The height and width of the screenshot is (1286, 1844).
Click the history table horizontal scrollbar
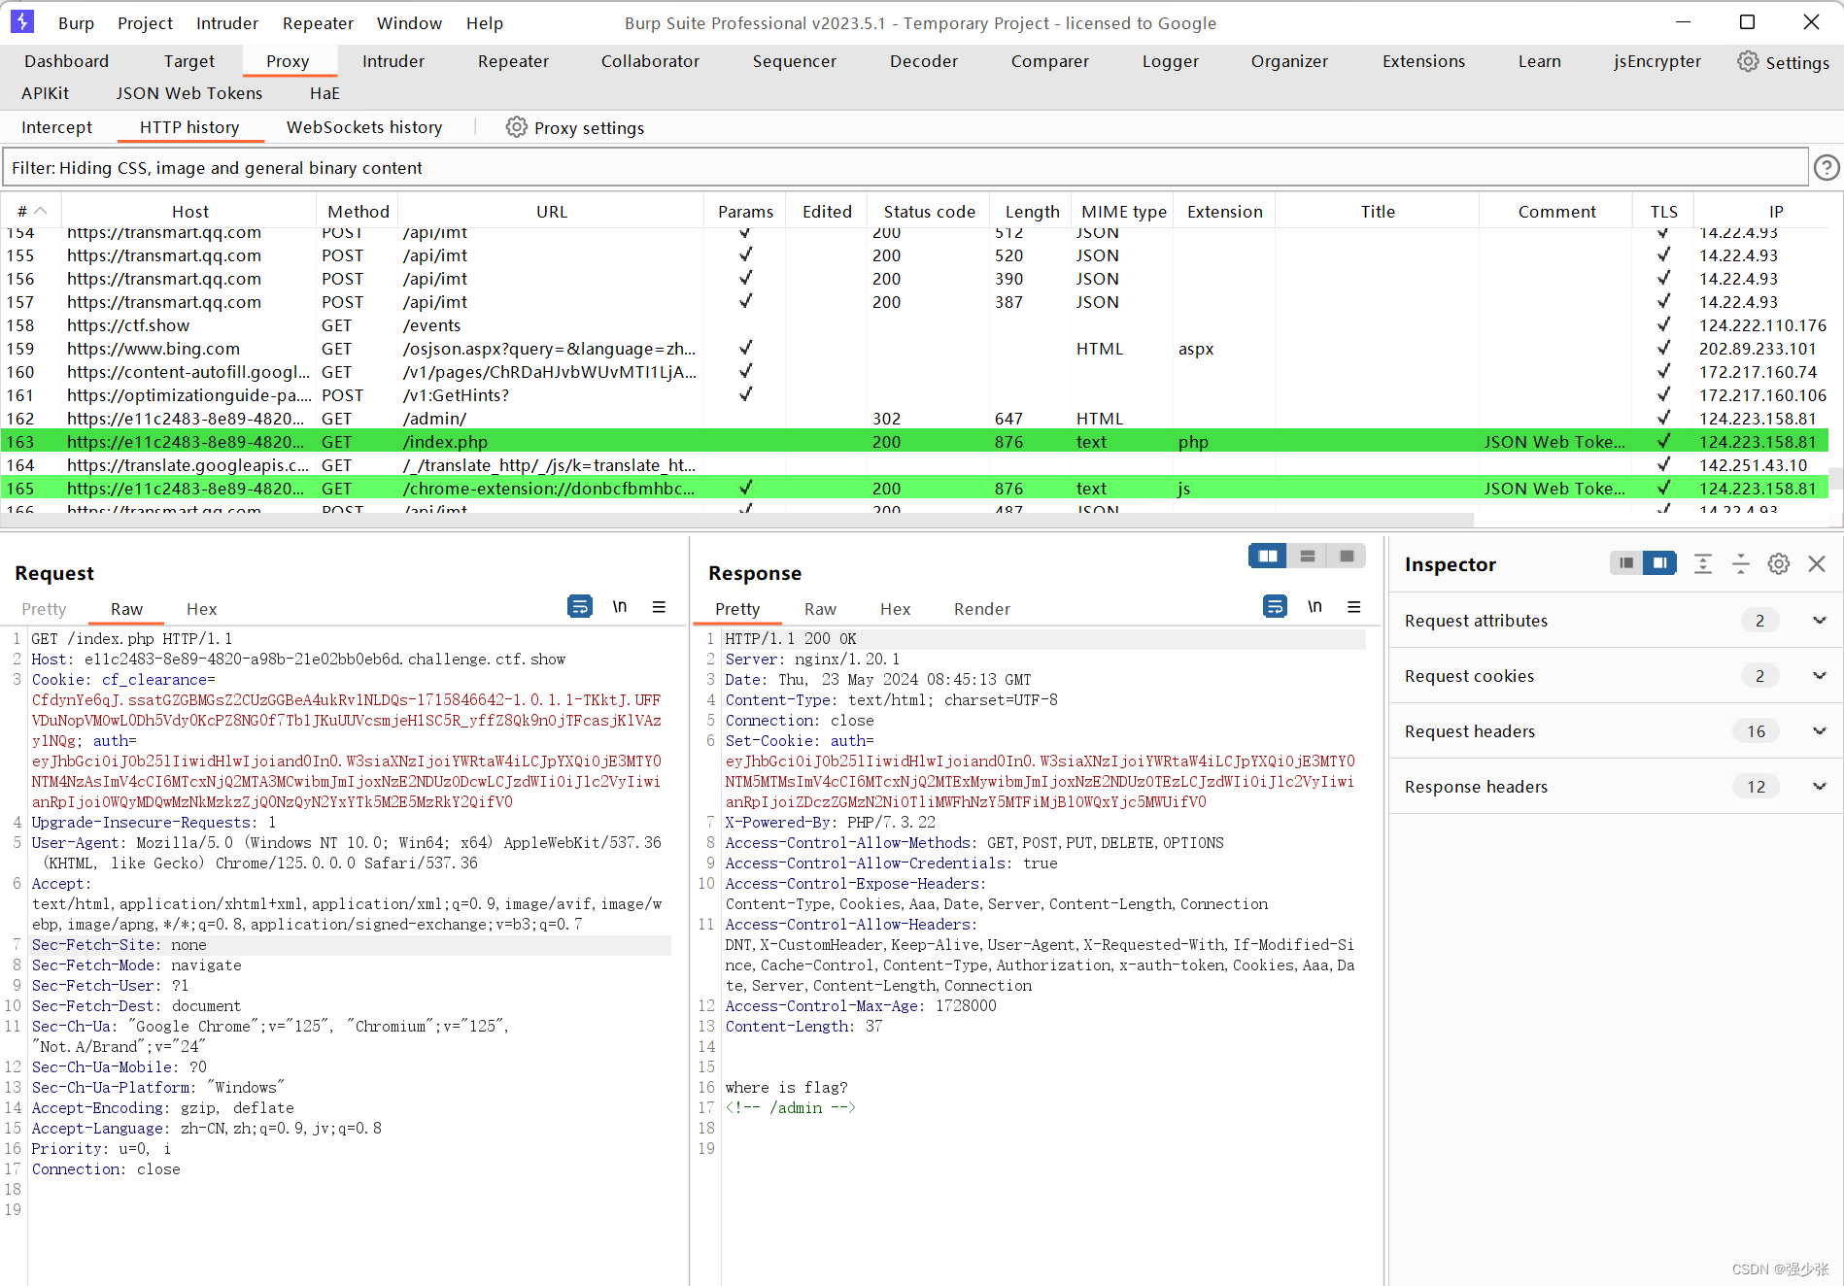tap(738, 521)
